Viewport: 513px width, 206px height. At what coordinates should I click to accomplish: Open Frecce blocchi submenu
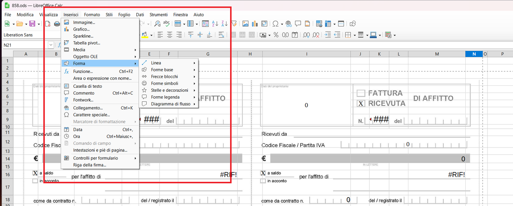[169, 77]
